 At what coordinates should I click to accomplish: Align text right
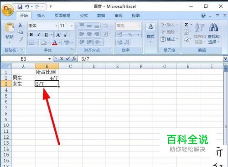pos(97,34)
